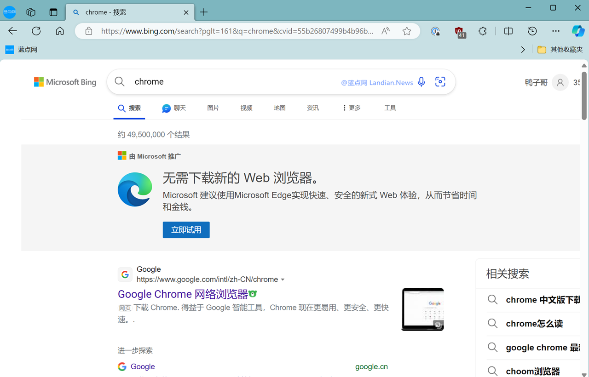Click the Chrome result laptop thumbnail
The image size is (589, 377).
click(x=423, y=309)
